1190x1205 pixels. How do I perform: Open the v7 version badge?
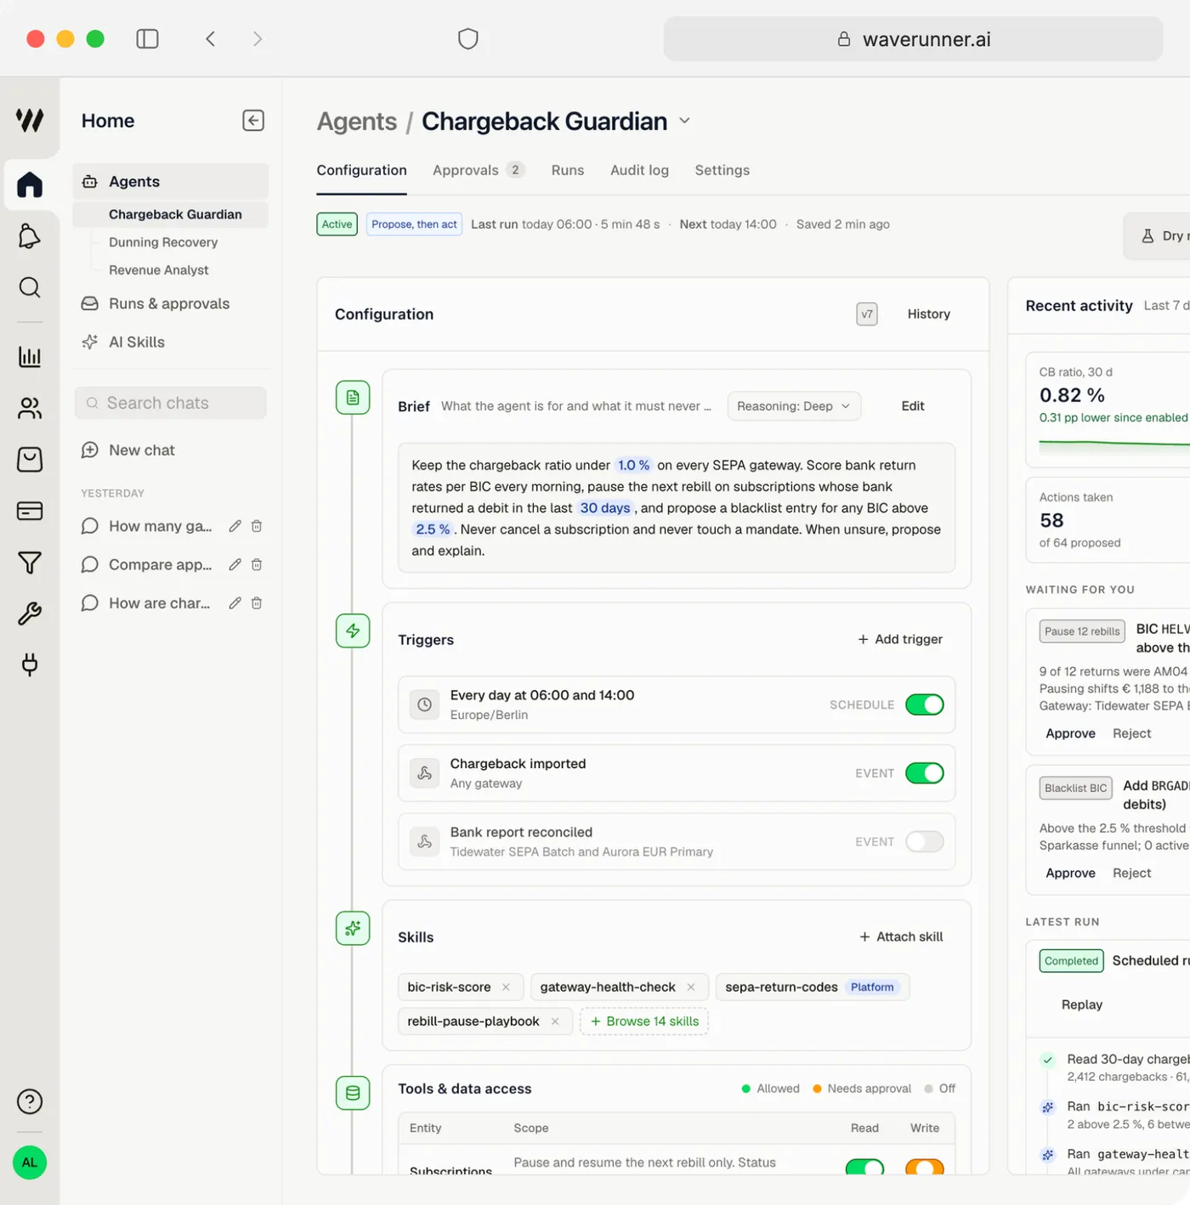tap(867, 314)
